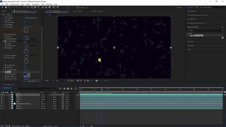Select the Pan Behind anchor point tool
Screen dimensions: 226x127
[x=28, y=7]
